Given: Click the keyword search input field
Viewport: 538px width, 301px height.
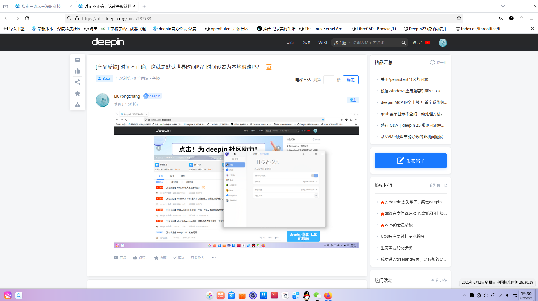Looking at the screenshot, I should pos(376,43).
